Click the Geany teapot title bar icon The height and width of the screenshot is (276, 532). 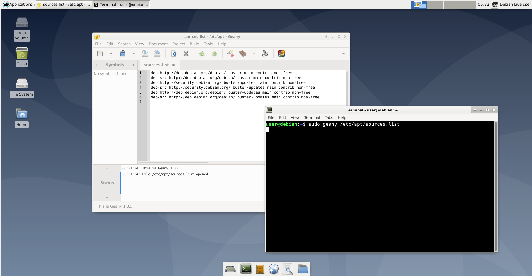(97, 37)
